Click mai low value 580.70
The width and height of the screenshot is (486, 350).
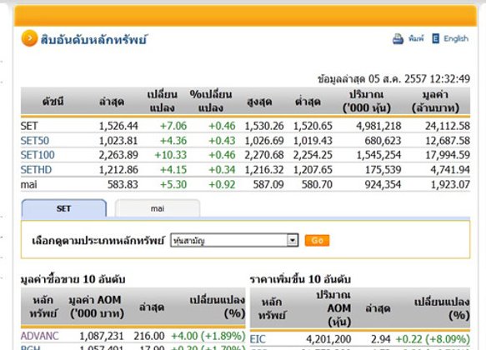pos(317,185)
